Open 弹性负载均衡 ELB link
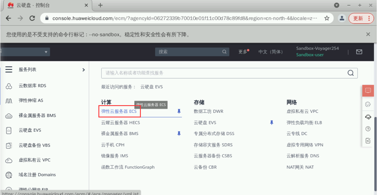Image resolution: width=377 pixels, height=195 pixels. pos(304,123)
